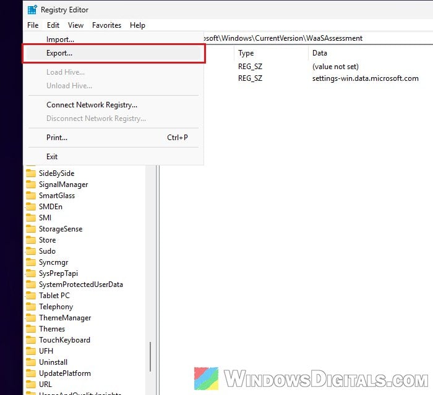This screenshot has height=395, width=433.
Task: Click the folder icon beside StorageSense
Action: (31, 229)
